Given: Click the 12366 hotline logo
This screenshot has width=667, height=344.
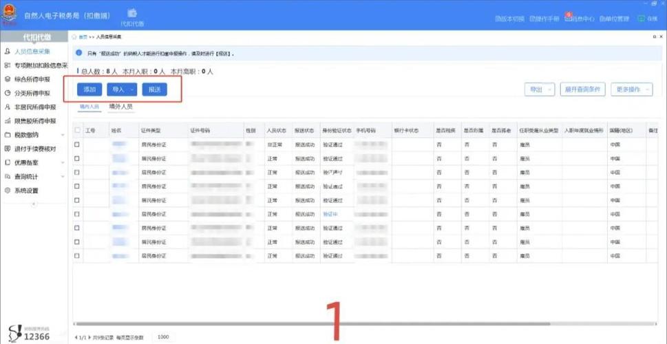Looking at the screenshot, I should (x=30, y=334).
